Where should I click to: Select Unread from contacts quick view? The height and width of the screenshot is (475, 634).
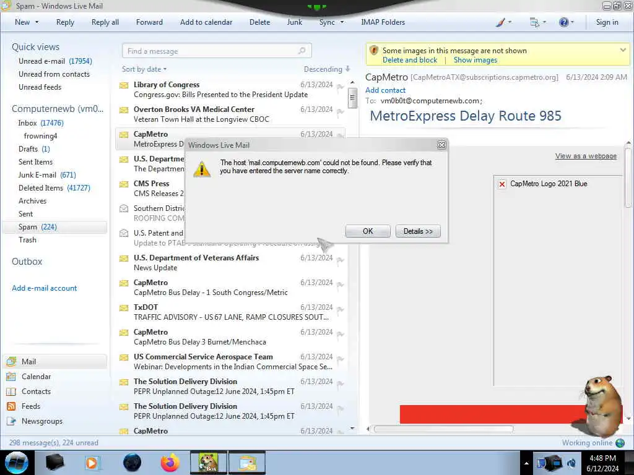pos(54,74)
